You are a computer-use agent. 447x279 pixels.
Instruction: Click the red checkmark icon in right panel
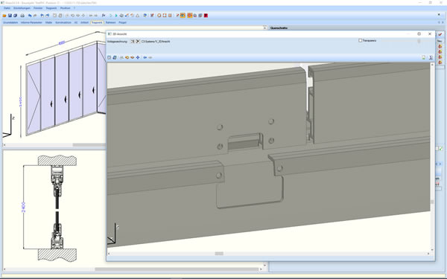[440, 34]
